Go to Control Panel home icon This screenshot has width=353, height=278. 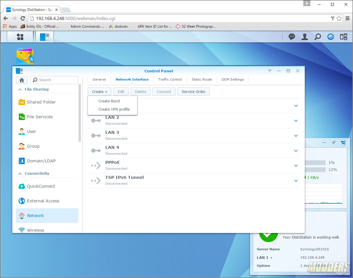tap(22, 80)
